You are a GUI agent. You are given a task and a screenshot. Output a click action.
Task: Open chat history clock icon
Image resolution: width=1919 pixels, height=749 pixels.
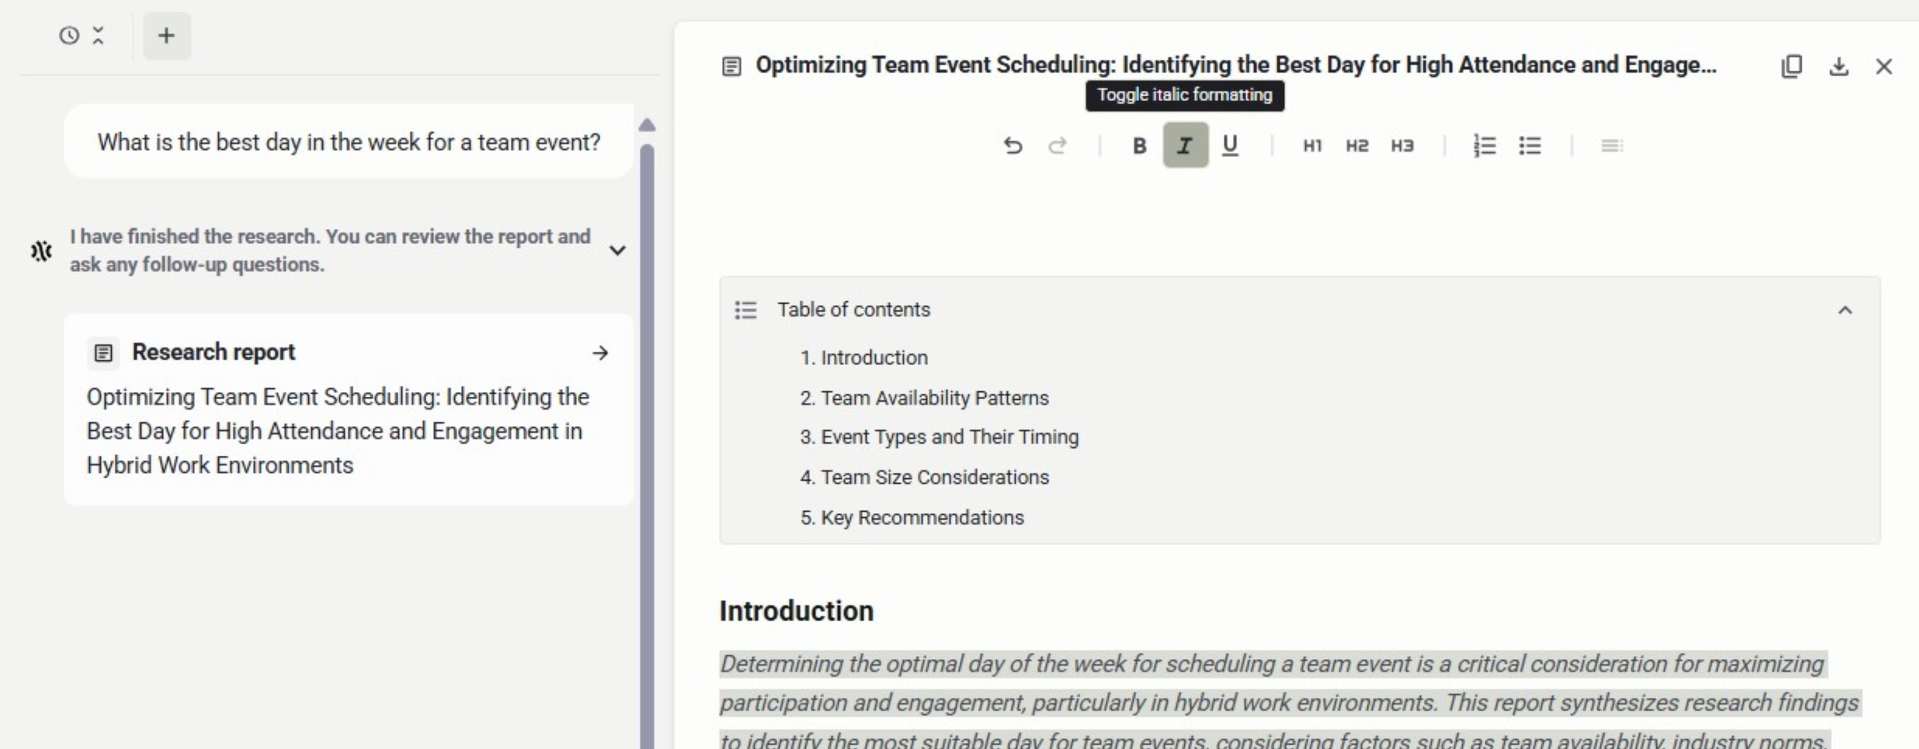pos(70,36)
